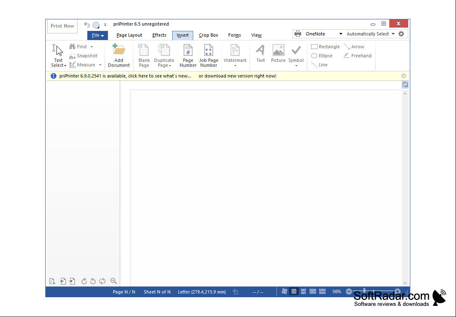456x317 pixels.
Task: Switch to the Effects tab
Action: [159, 35]
